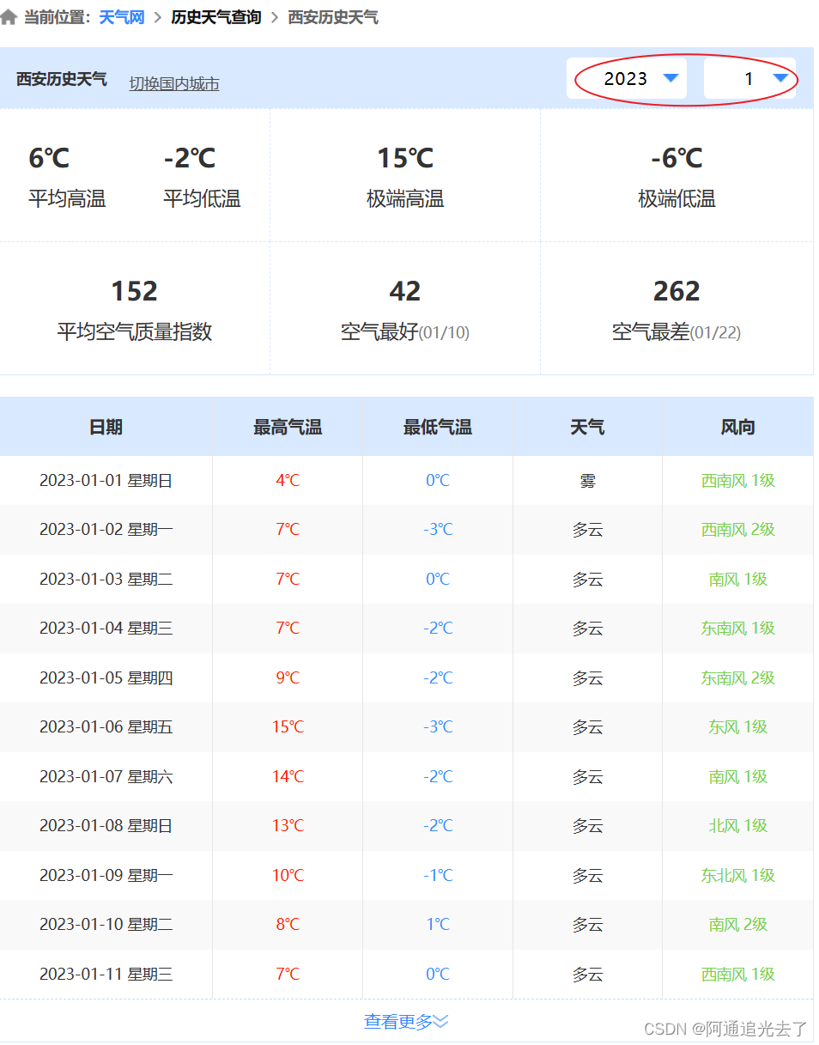Screen dimensions: 819x1045
Task: Open the 天气网 breadcrumb link
Action: point(122,17)
